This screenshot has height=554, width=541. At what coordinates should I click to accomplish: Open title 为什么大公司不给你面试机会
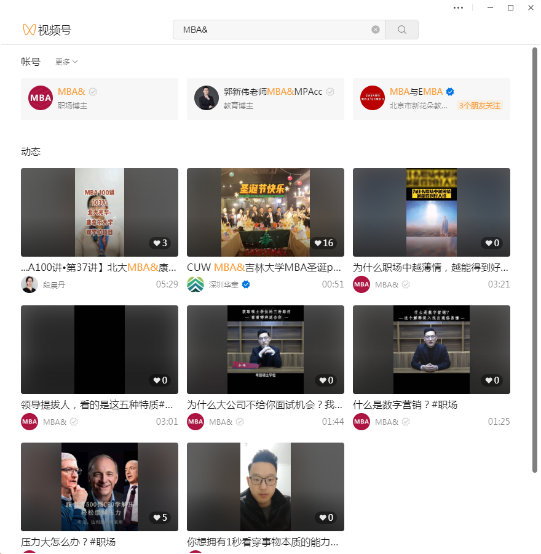[x=265, y=404]
